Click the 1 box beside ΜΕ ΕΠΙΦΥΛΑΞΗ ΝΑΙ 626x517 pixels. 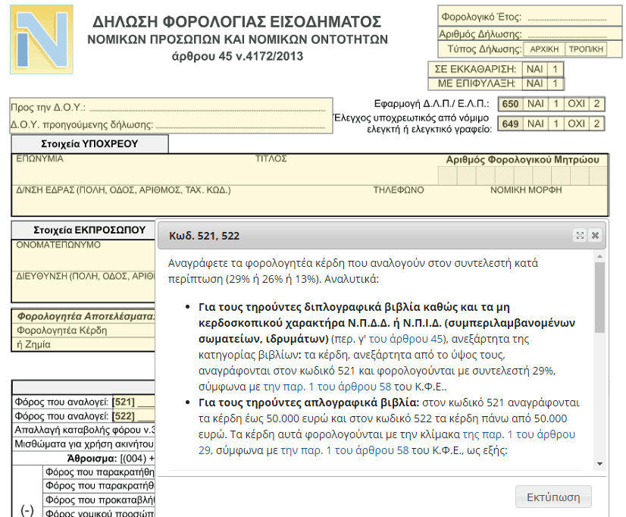[555, 83]
